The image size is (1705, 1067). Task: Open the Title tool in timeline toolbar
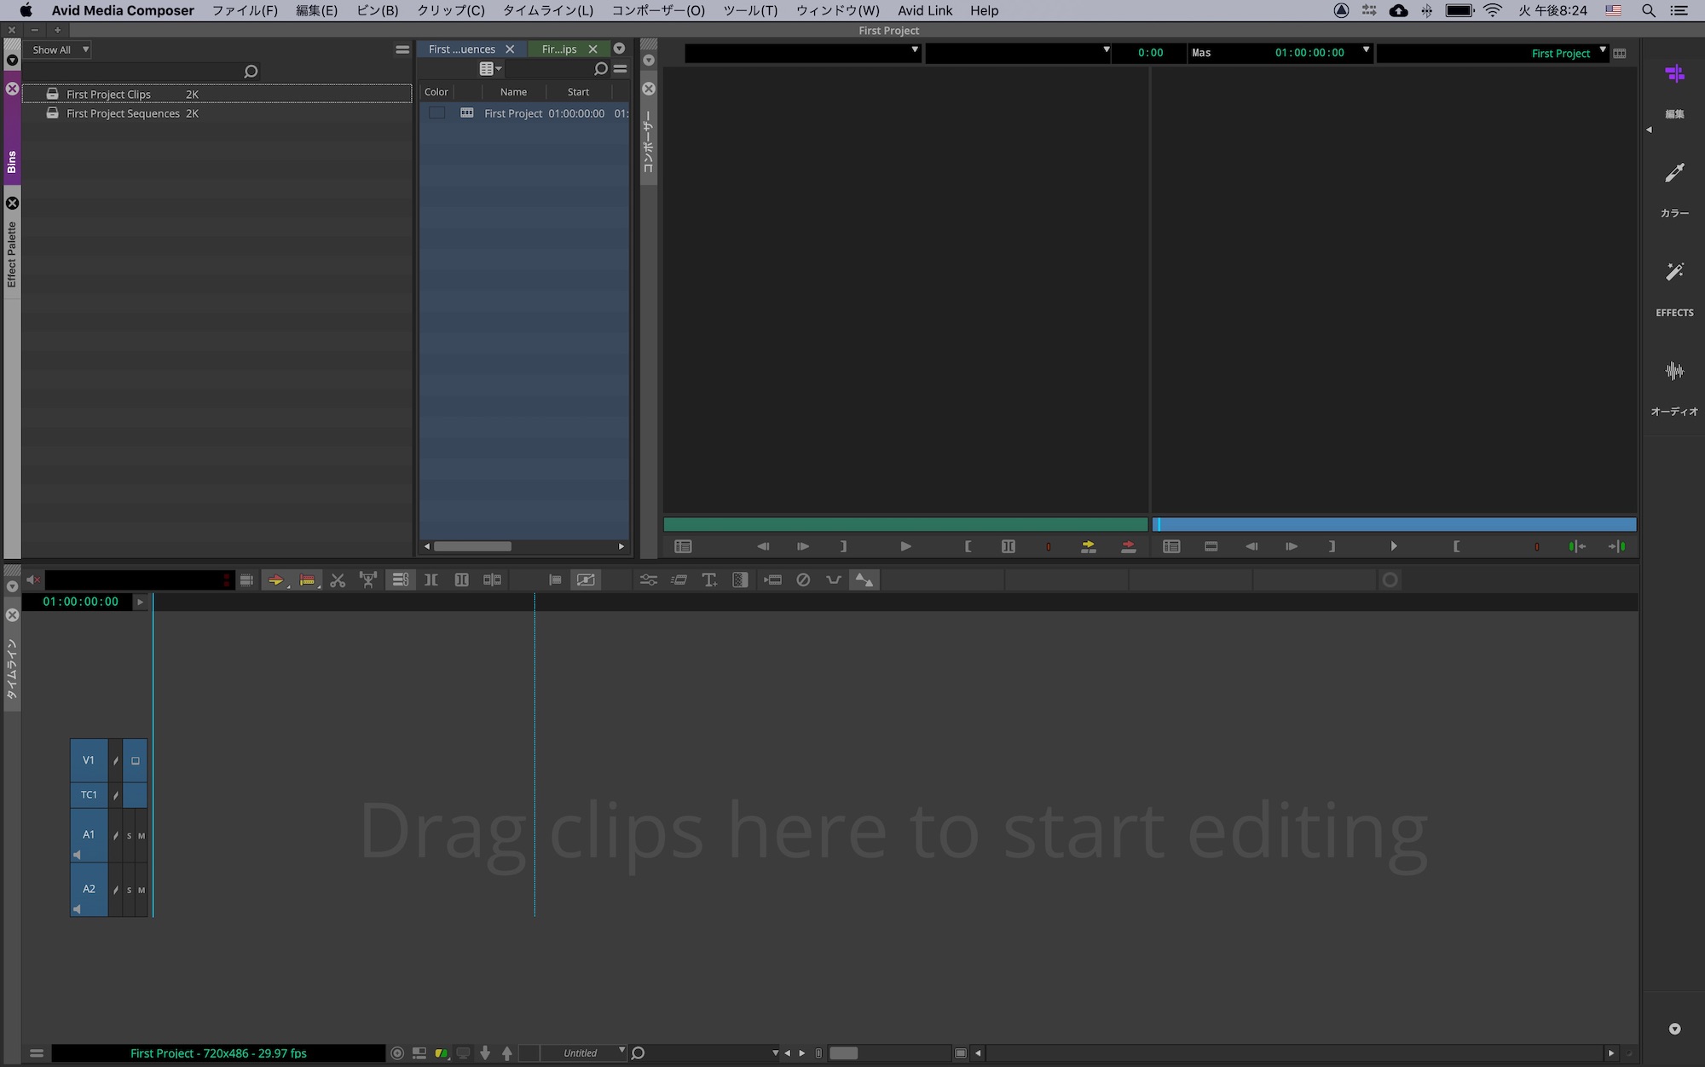point(708,580)
